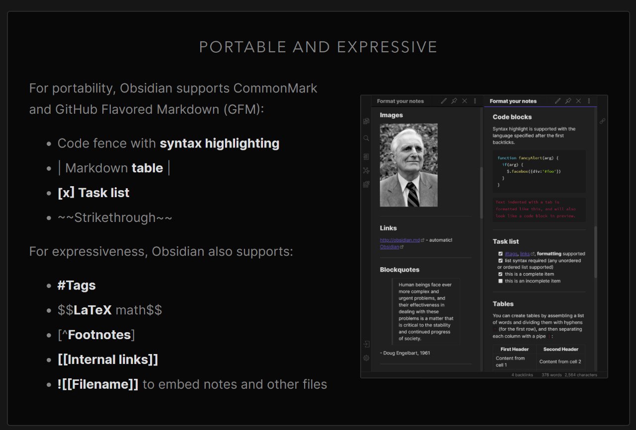This screenshot has height=430, width=636.
Task: Click the 'syntax highlighting' bullet text
Action: 219,143
